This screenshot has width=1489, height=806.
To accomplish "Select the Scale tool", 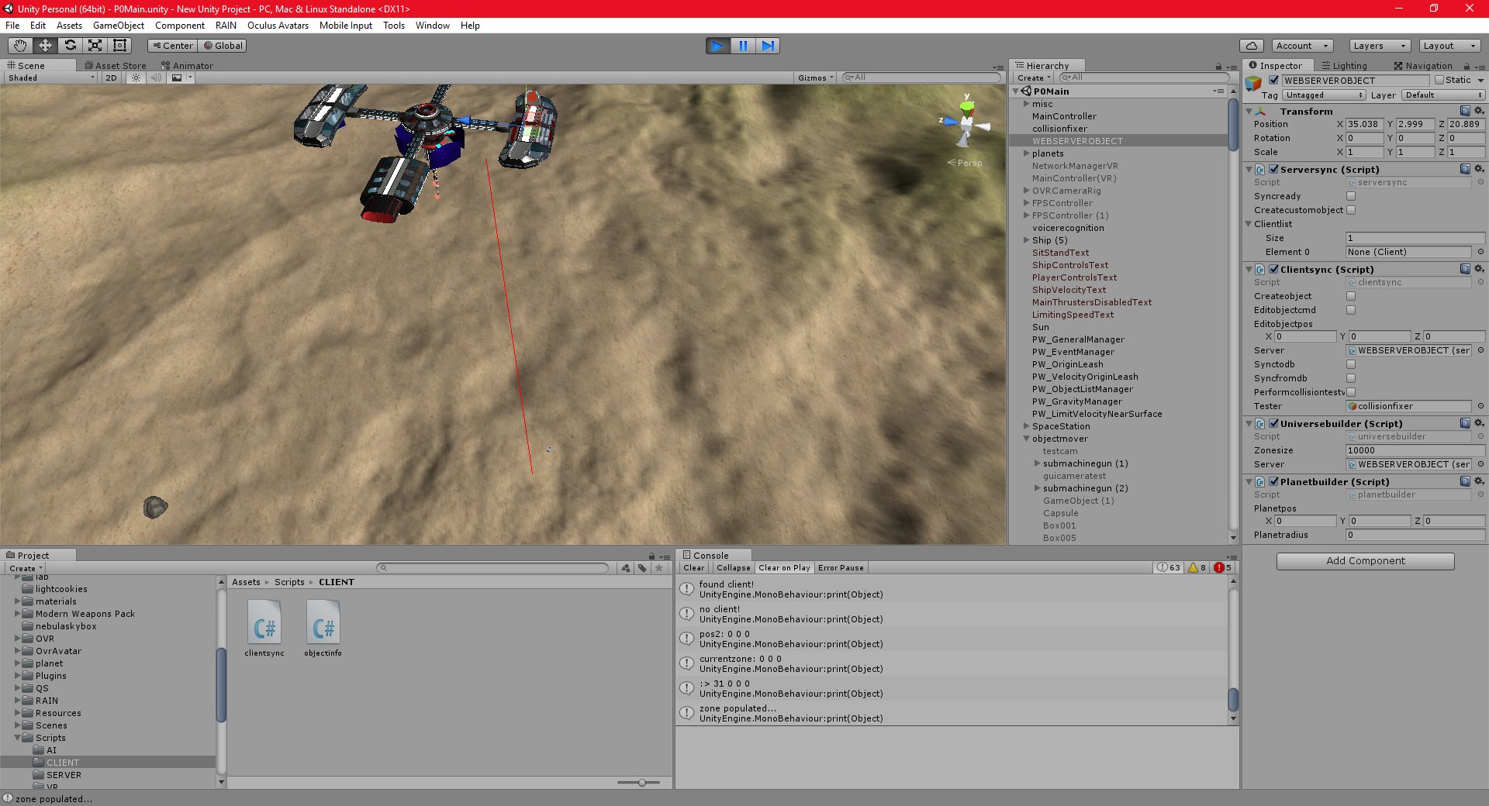I will 95,46.
